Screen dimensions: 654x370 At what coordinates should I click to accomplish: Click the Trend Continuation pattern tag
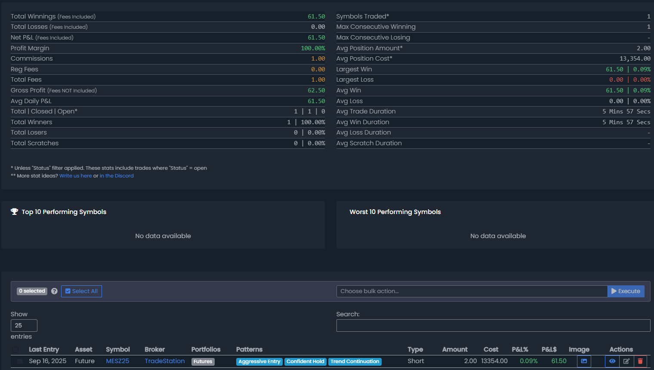[355, 362]
